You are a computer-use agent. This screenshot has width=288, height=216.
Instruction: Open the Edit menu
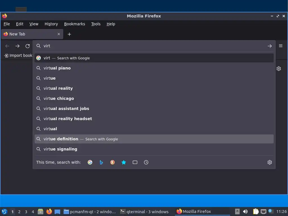point(20,24)
